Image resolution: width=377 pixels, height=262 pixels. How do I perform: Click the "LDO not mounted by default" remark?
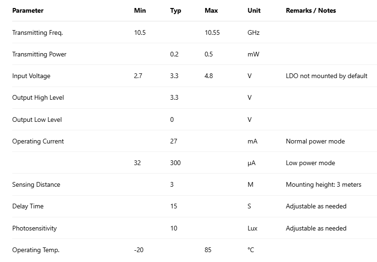[x=326, y=76]
